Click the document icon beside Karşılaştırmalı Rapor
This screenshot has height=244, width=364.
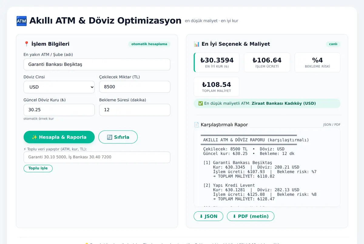point(197,125)
